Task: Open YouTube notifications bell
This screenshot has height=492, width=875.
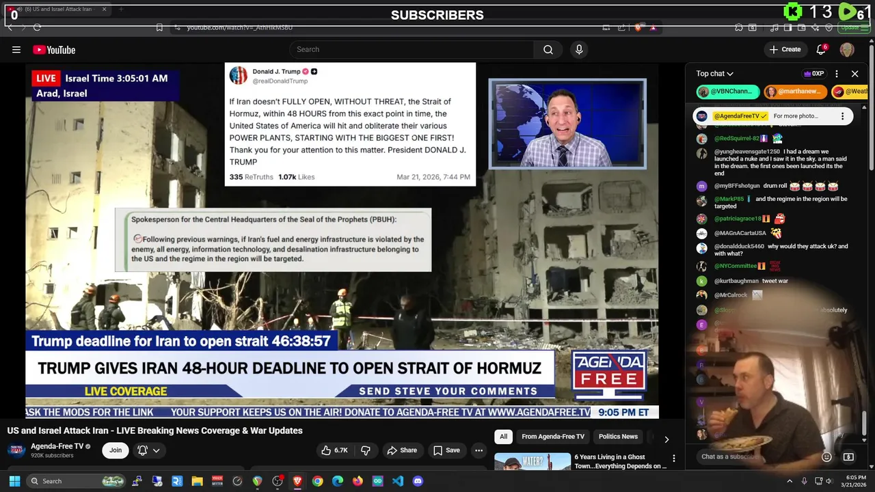Action: tap(822, 49)
